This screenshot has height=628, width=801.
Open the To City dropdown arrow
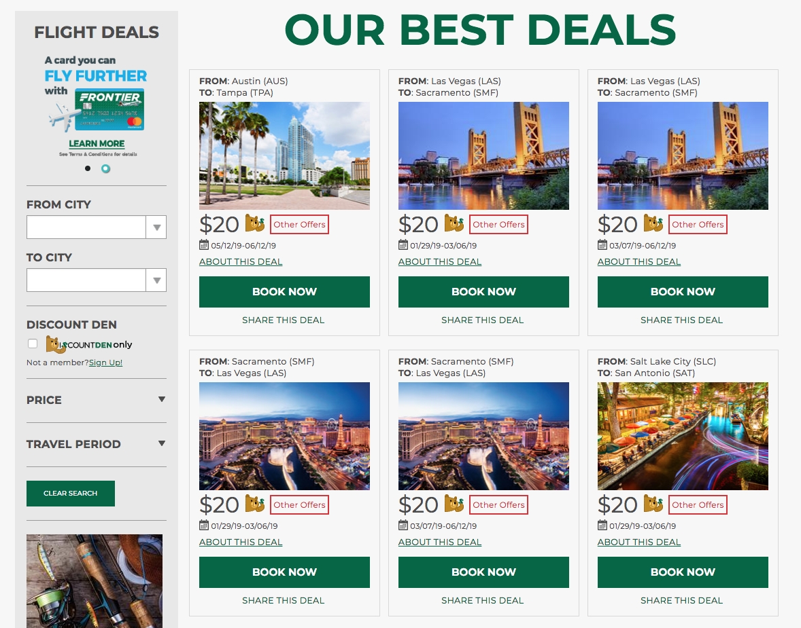coord(156,280)
